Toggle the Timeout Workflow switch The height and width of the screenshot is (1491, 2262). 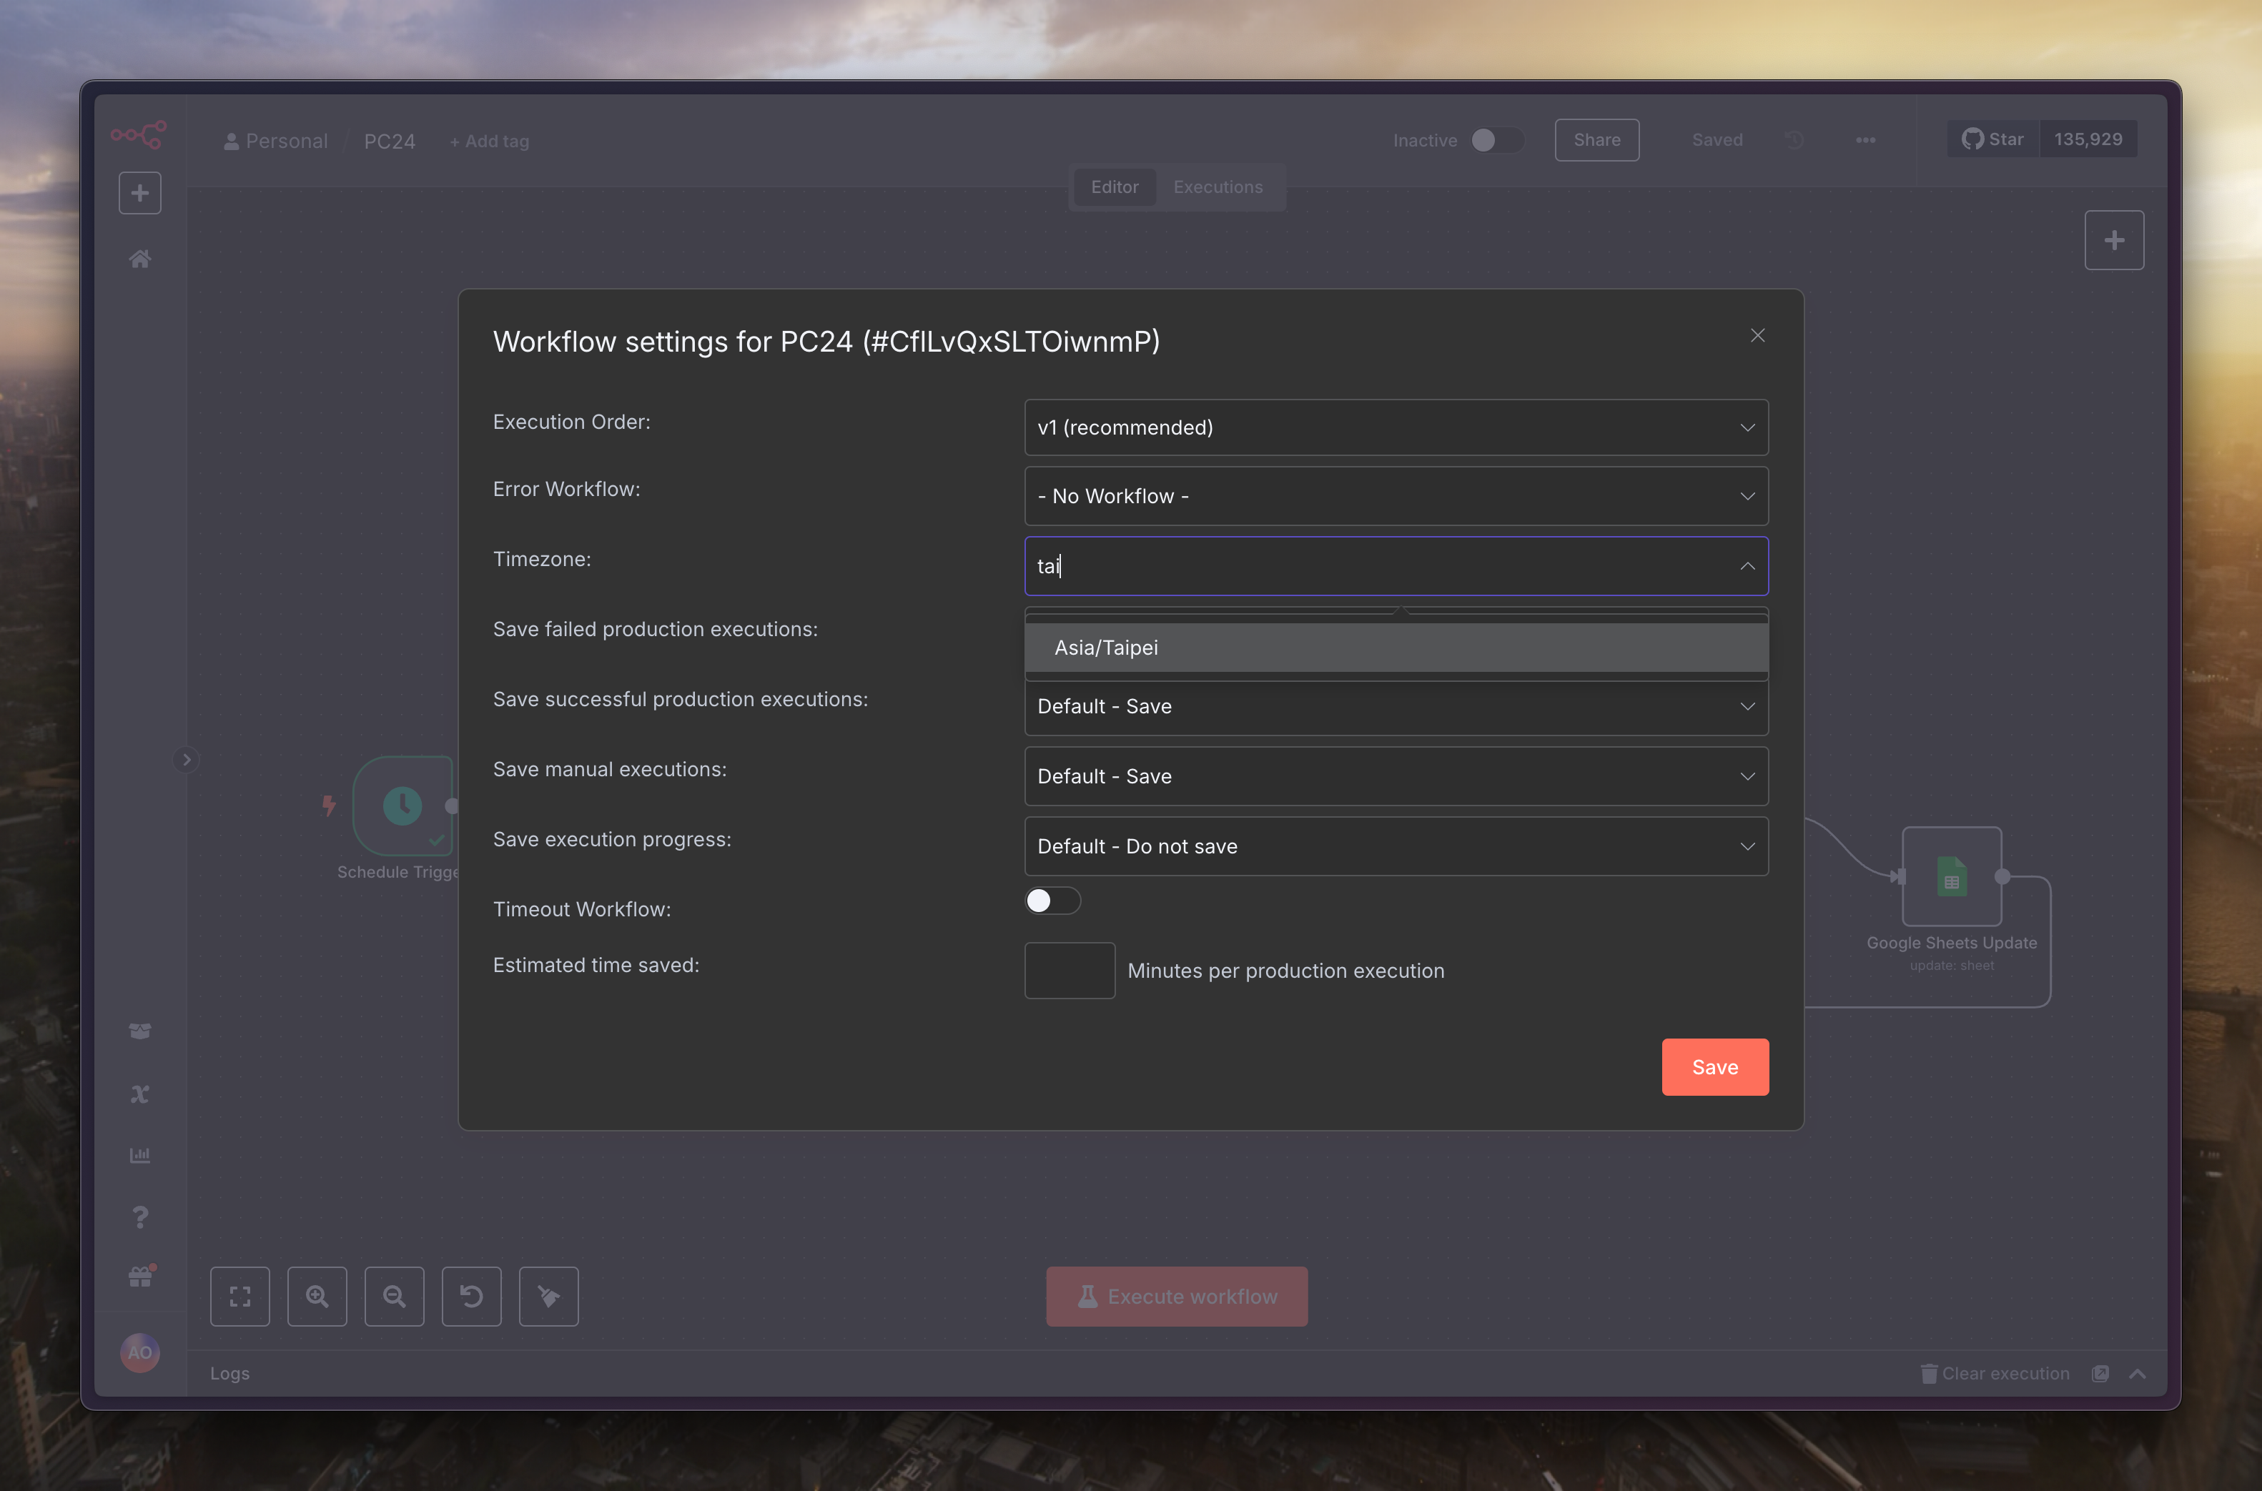[1052, 901]
